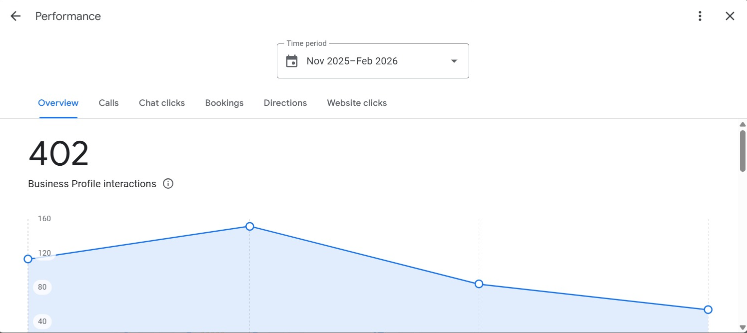Click the peak data point on the chart
The width and height of the screenshot is (747, 333).
click(250, 226)
